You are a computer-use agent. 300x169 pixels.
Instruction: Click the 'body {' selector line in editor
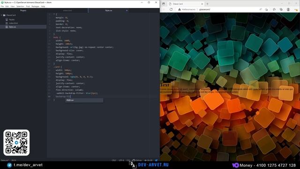click(x=57, y=38)
